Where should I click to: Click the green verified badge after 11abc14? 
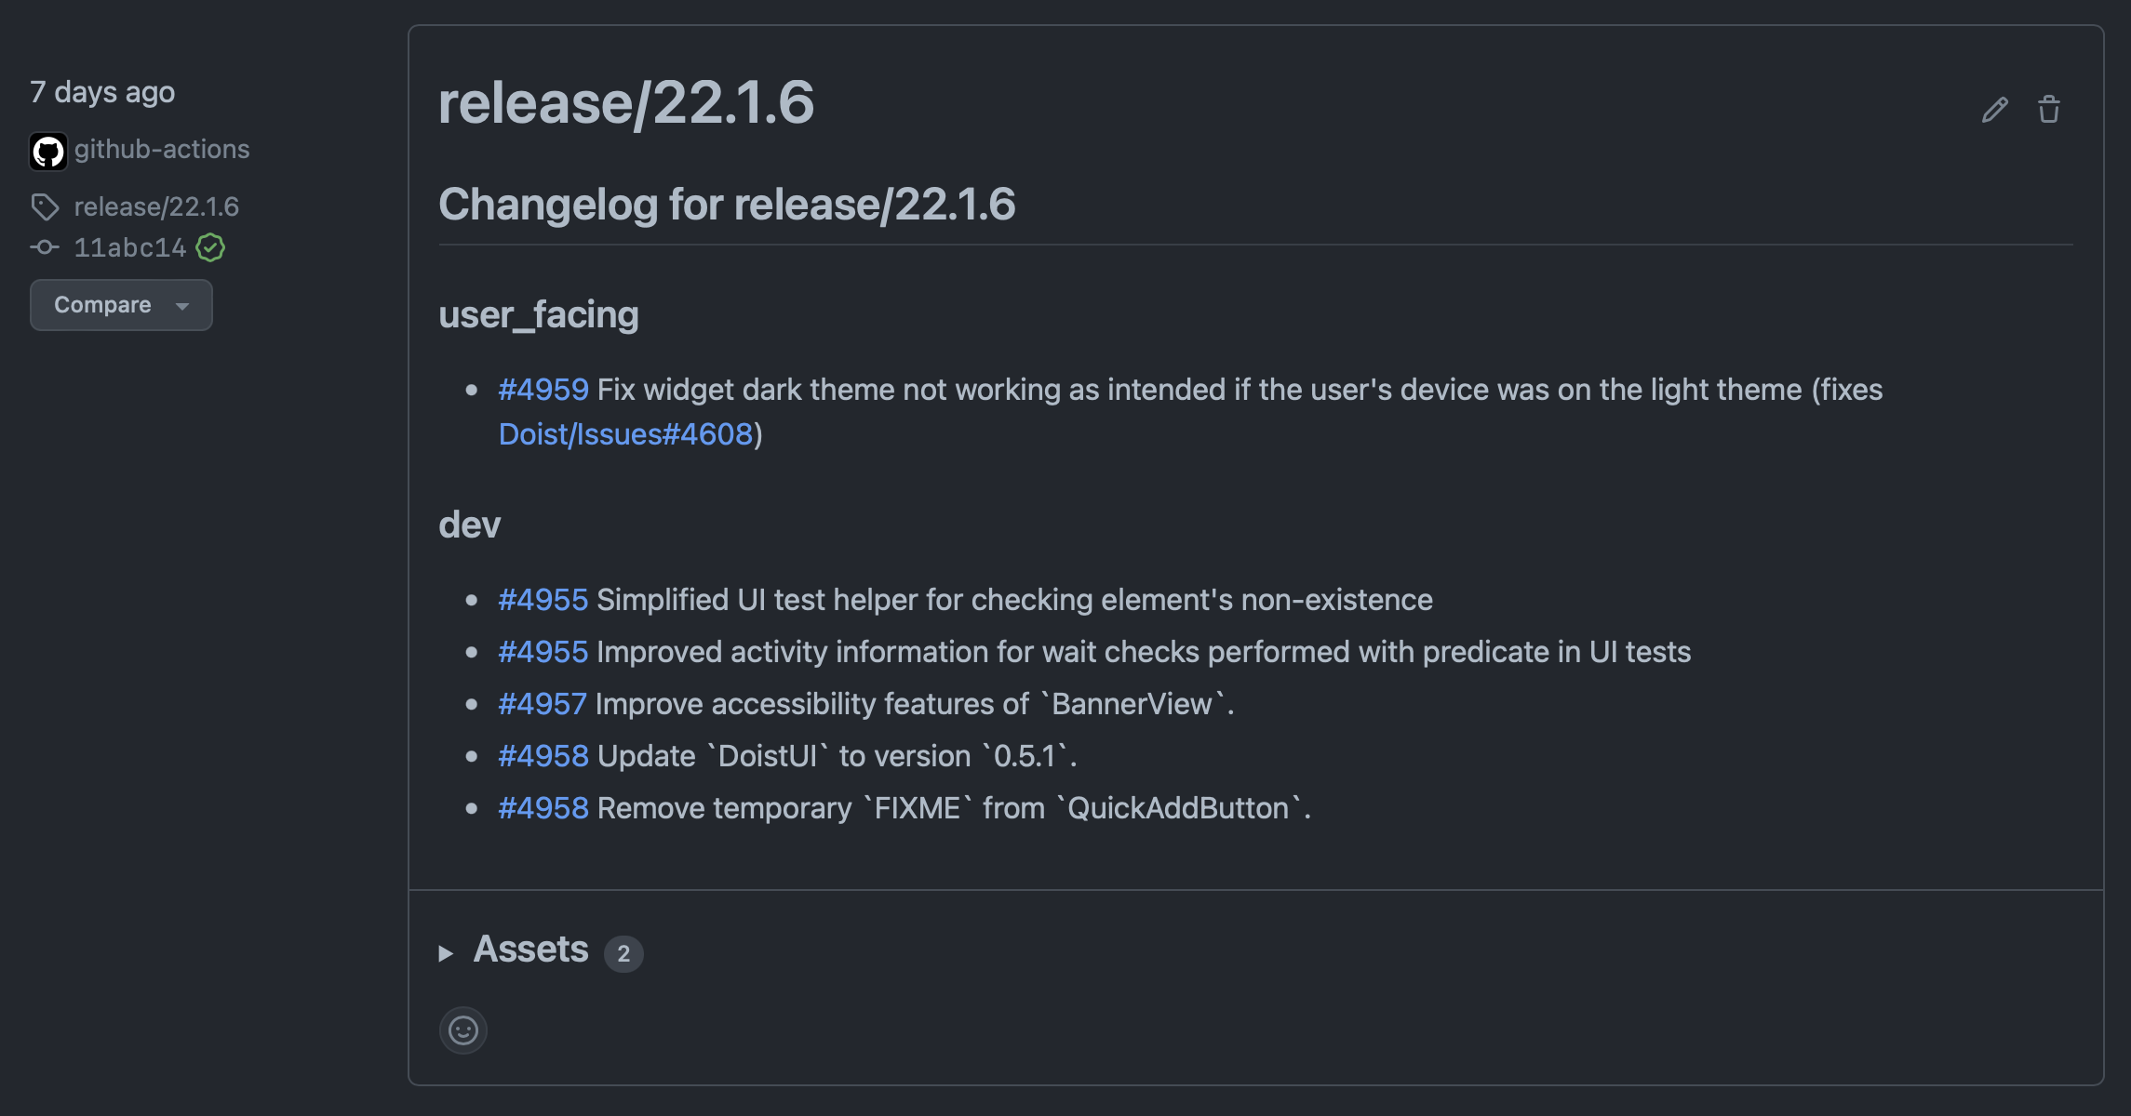210,247
